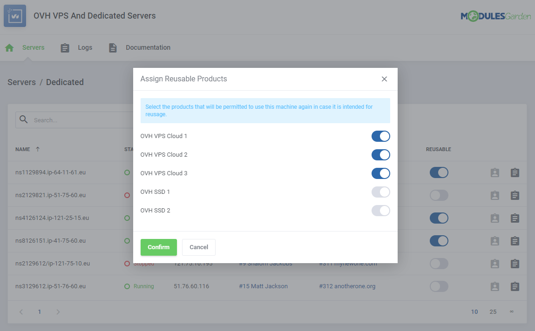Screen dimensions: 535x331
Task: Go to previous page chevron
Action: coord(21,312)
